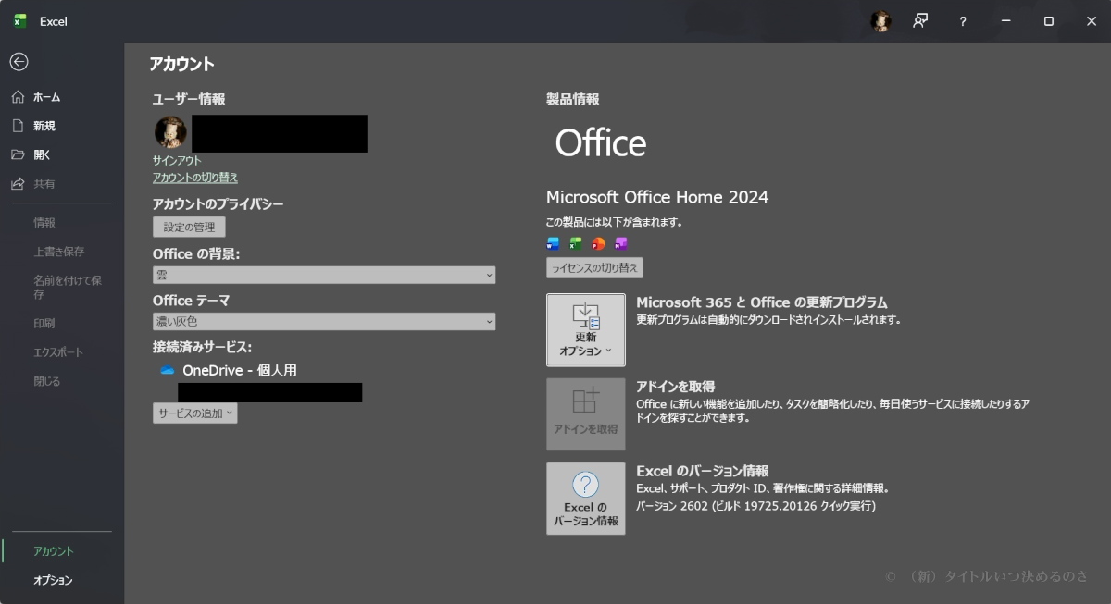Expand the サービスの追加 dropdown button
The height and width of the screenshot is (604, 1111).
[195, 413]
